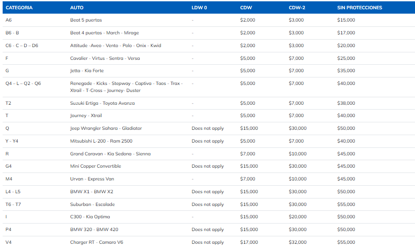
Task: Select category Q4 – L – Q2 - Q6
Action: pyautogui.click(x=23, y=84)
